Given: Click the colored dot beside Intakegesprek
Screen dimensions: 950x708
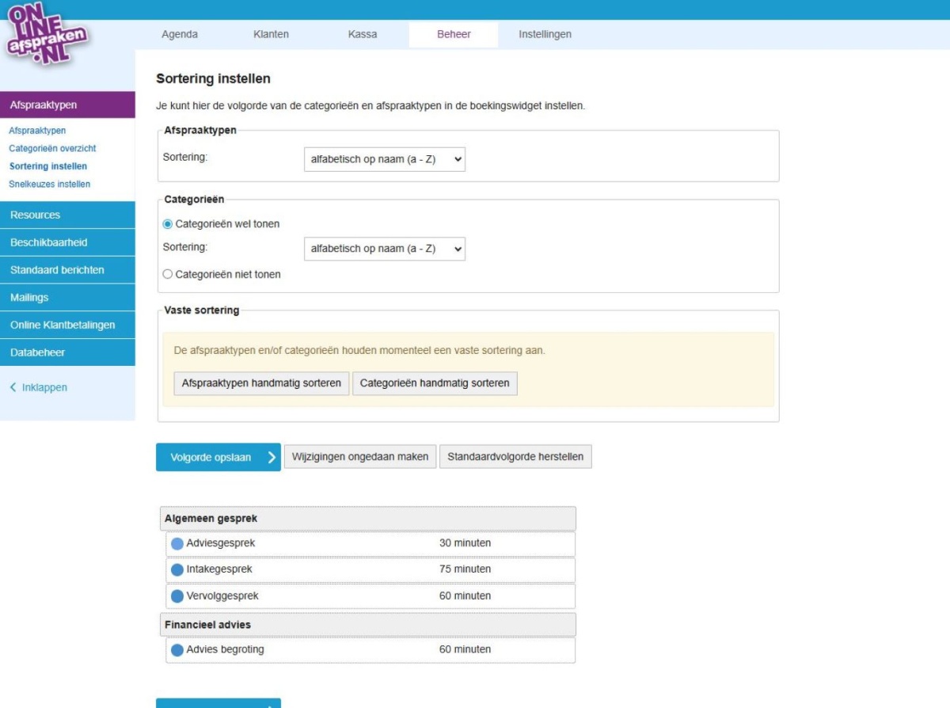Looking at the screenshot, I should pos(177,570).
